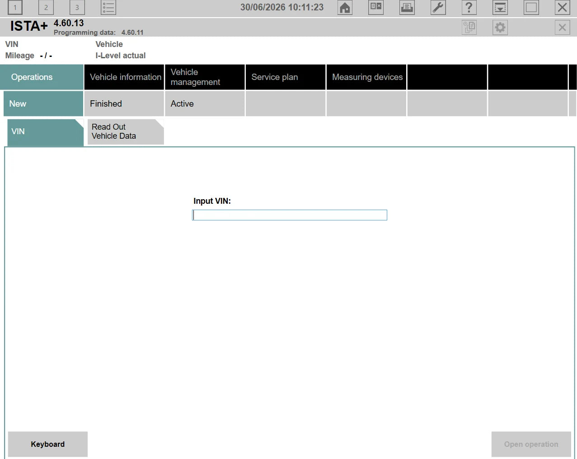
Task: Click the greyed document copy icon
Action: (469, 28)
